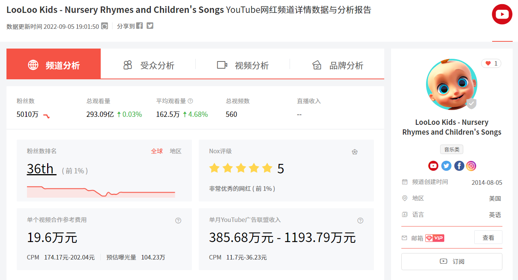Switch to the 视频分析 tab
Viewport: 518px width, 280px height.
(x=252, y=65)
